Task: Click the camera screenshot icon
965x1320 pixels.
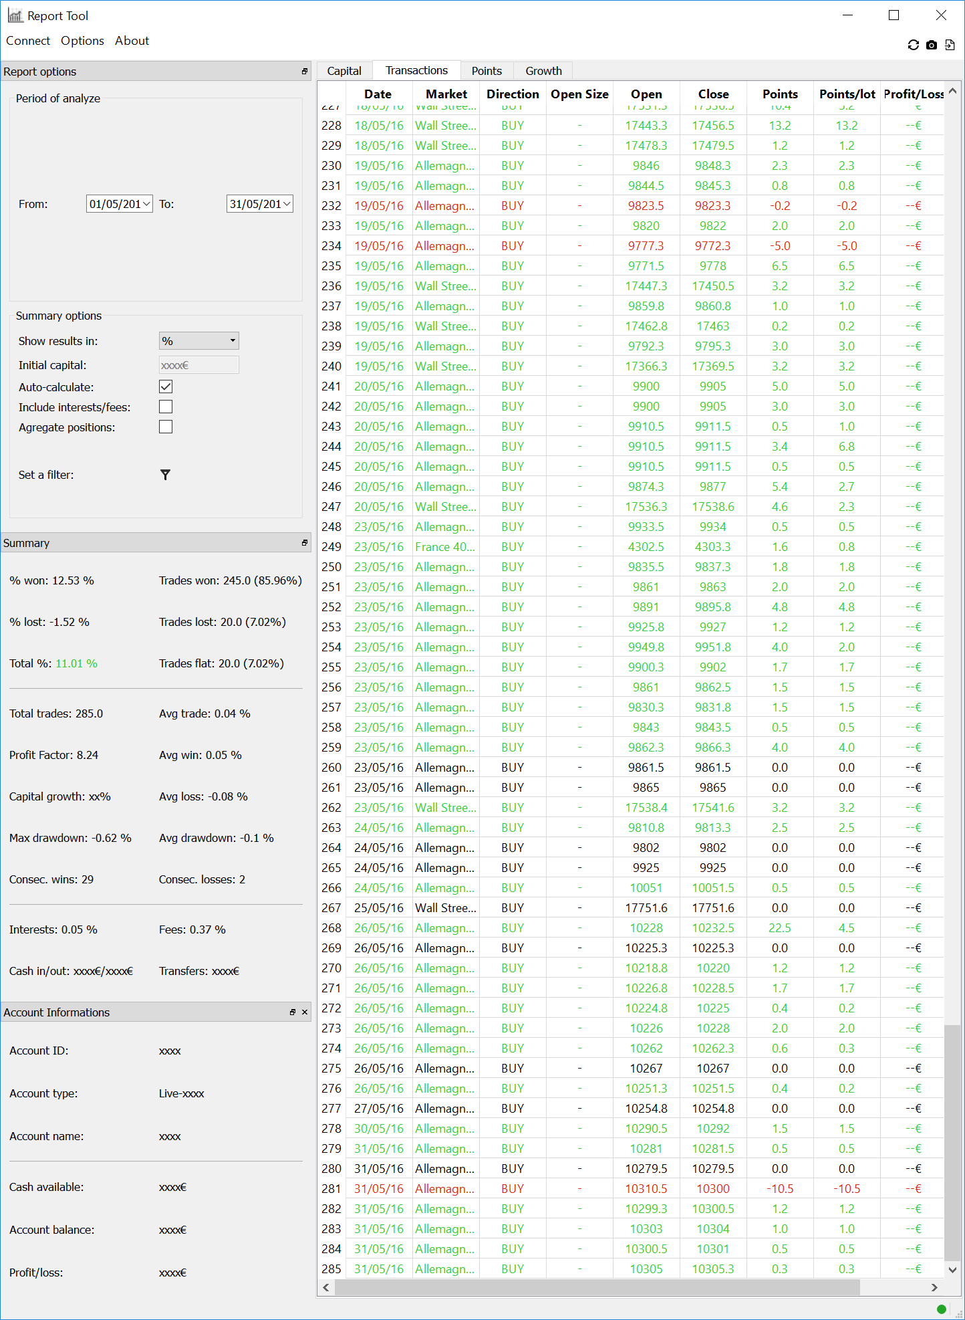Action: coord(932,45)
